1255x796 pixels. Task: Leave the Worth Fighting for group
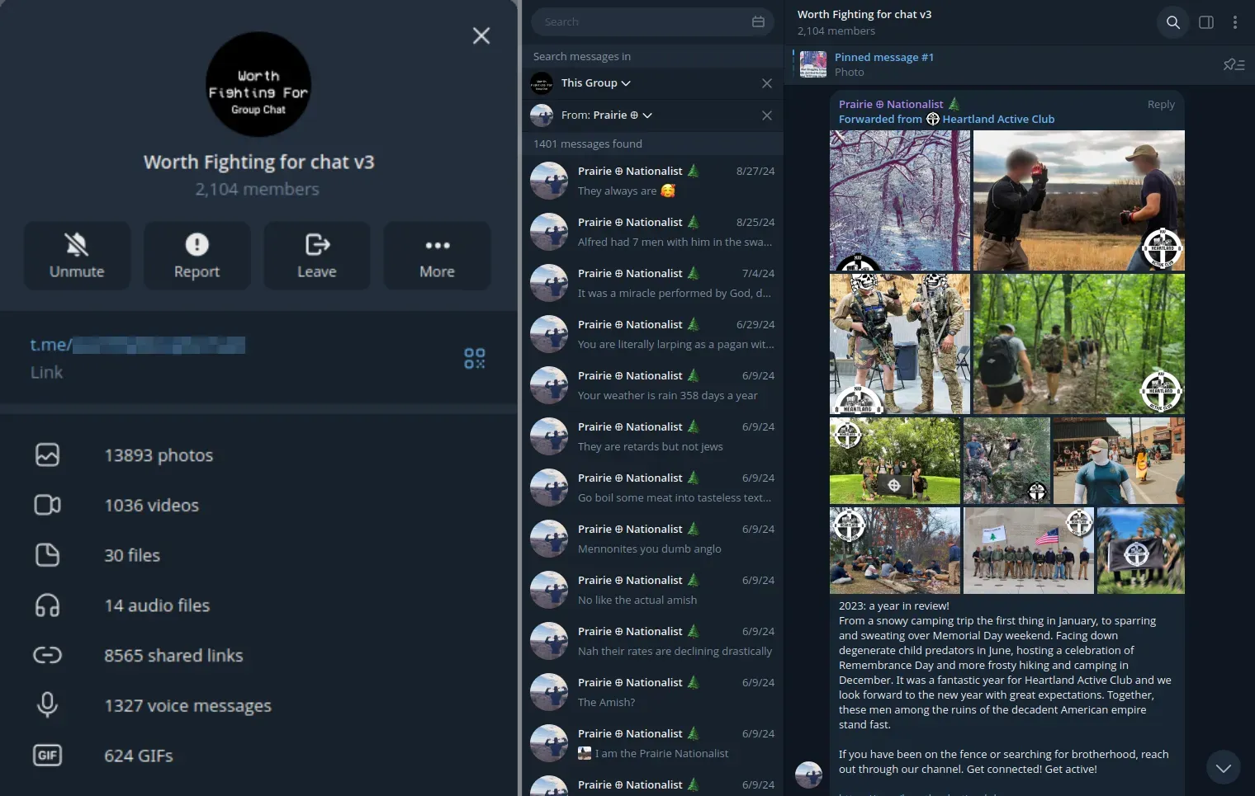tap(316, 256)
